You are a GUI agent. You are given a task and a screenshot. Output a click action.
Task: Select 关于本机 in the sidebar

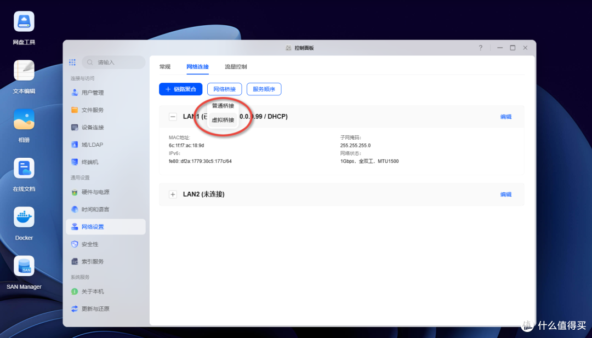(x=106, y=291)
